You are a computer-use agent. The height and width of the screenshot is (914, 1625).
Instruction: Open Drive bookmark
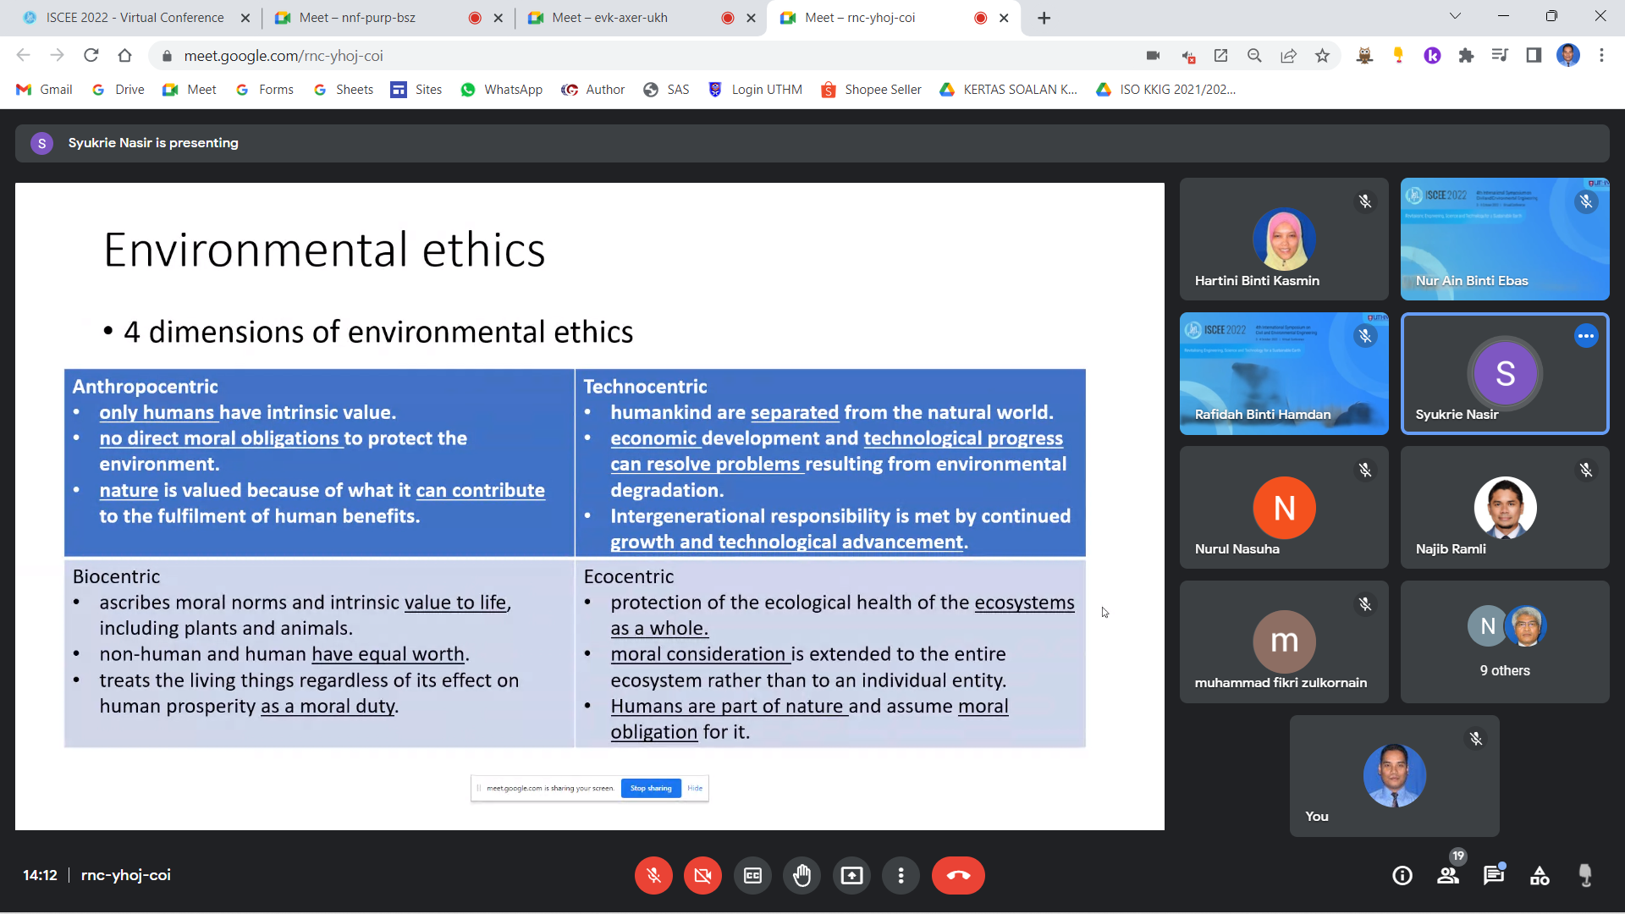118,90
